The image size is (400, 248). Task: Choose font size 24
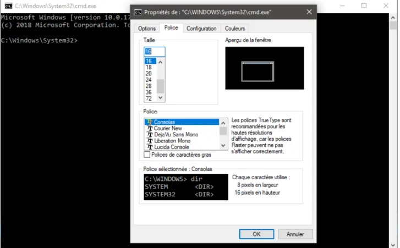tap(151, 80)
